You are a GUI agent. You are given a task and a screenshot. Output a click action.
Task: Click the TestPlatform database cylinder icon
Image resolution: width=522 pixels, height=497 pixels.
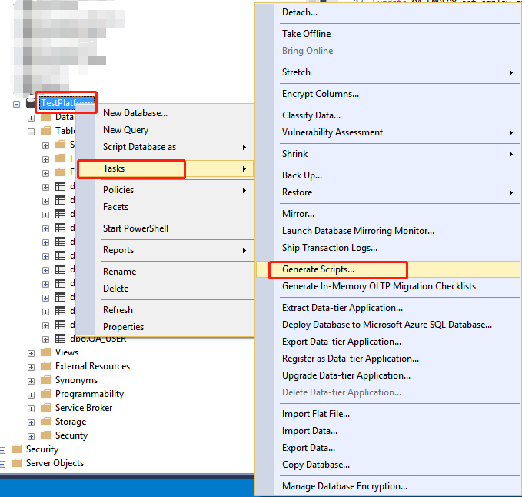coord(30,103)
